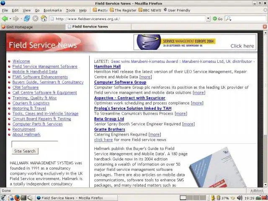The height and width of the screenshot is (201, 268).
Task: Open About Hallmark link
Action: (26, 134)
